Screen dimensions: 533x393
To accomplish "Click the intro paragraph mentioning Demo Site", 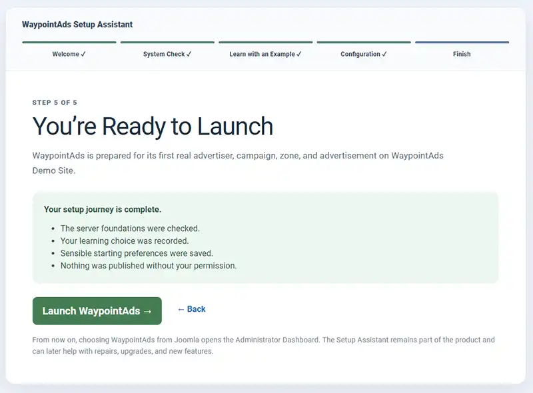I will pyautogui.click(x=238, y=163).
